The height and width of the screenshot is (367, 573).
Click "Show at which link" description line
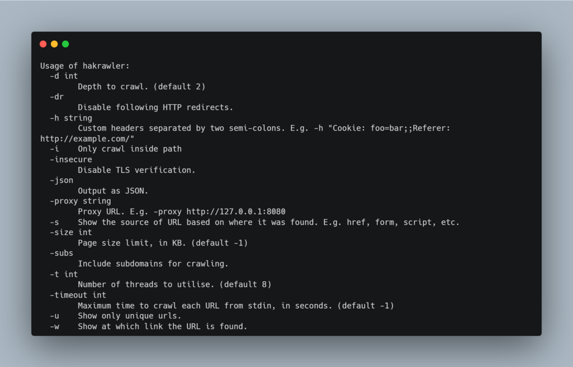162,327
